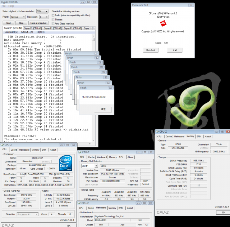This screenshot has height=227, width=230.
Task: Click the motherboard Model EX58-UD3R field
Action: (x=112, y=220)
